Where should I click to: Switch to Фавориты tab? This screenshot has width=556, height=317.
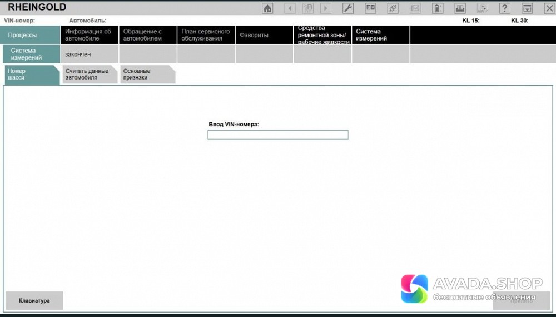(x=264, y=35)
